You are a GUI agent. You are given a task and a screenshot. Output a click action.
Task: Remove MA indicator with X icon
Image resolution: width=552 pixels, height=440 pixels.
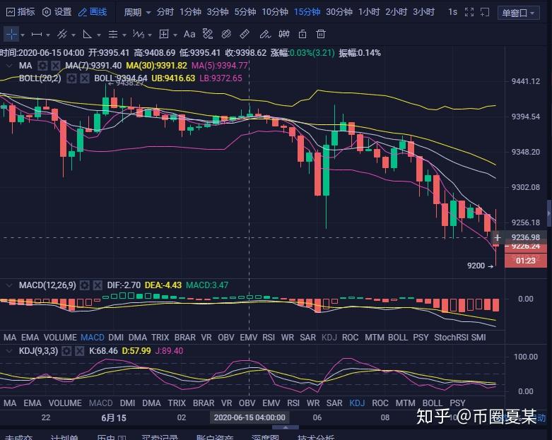point(55,66)
